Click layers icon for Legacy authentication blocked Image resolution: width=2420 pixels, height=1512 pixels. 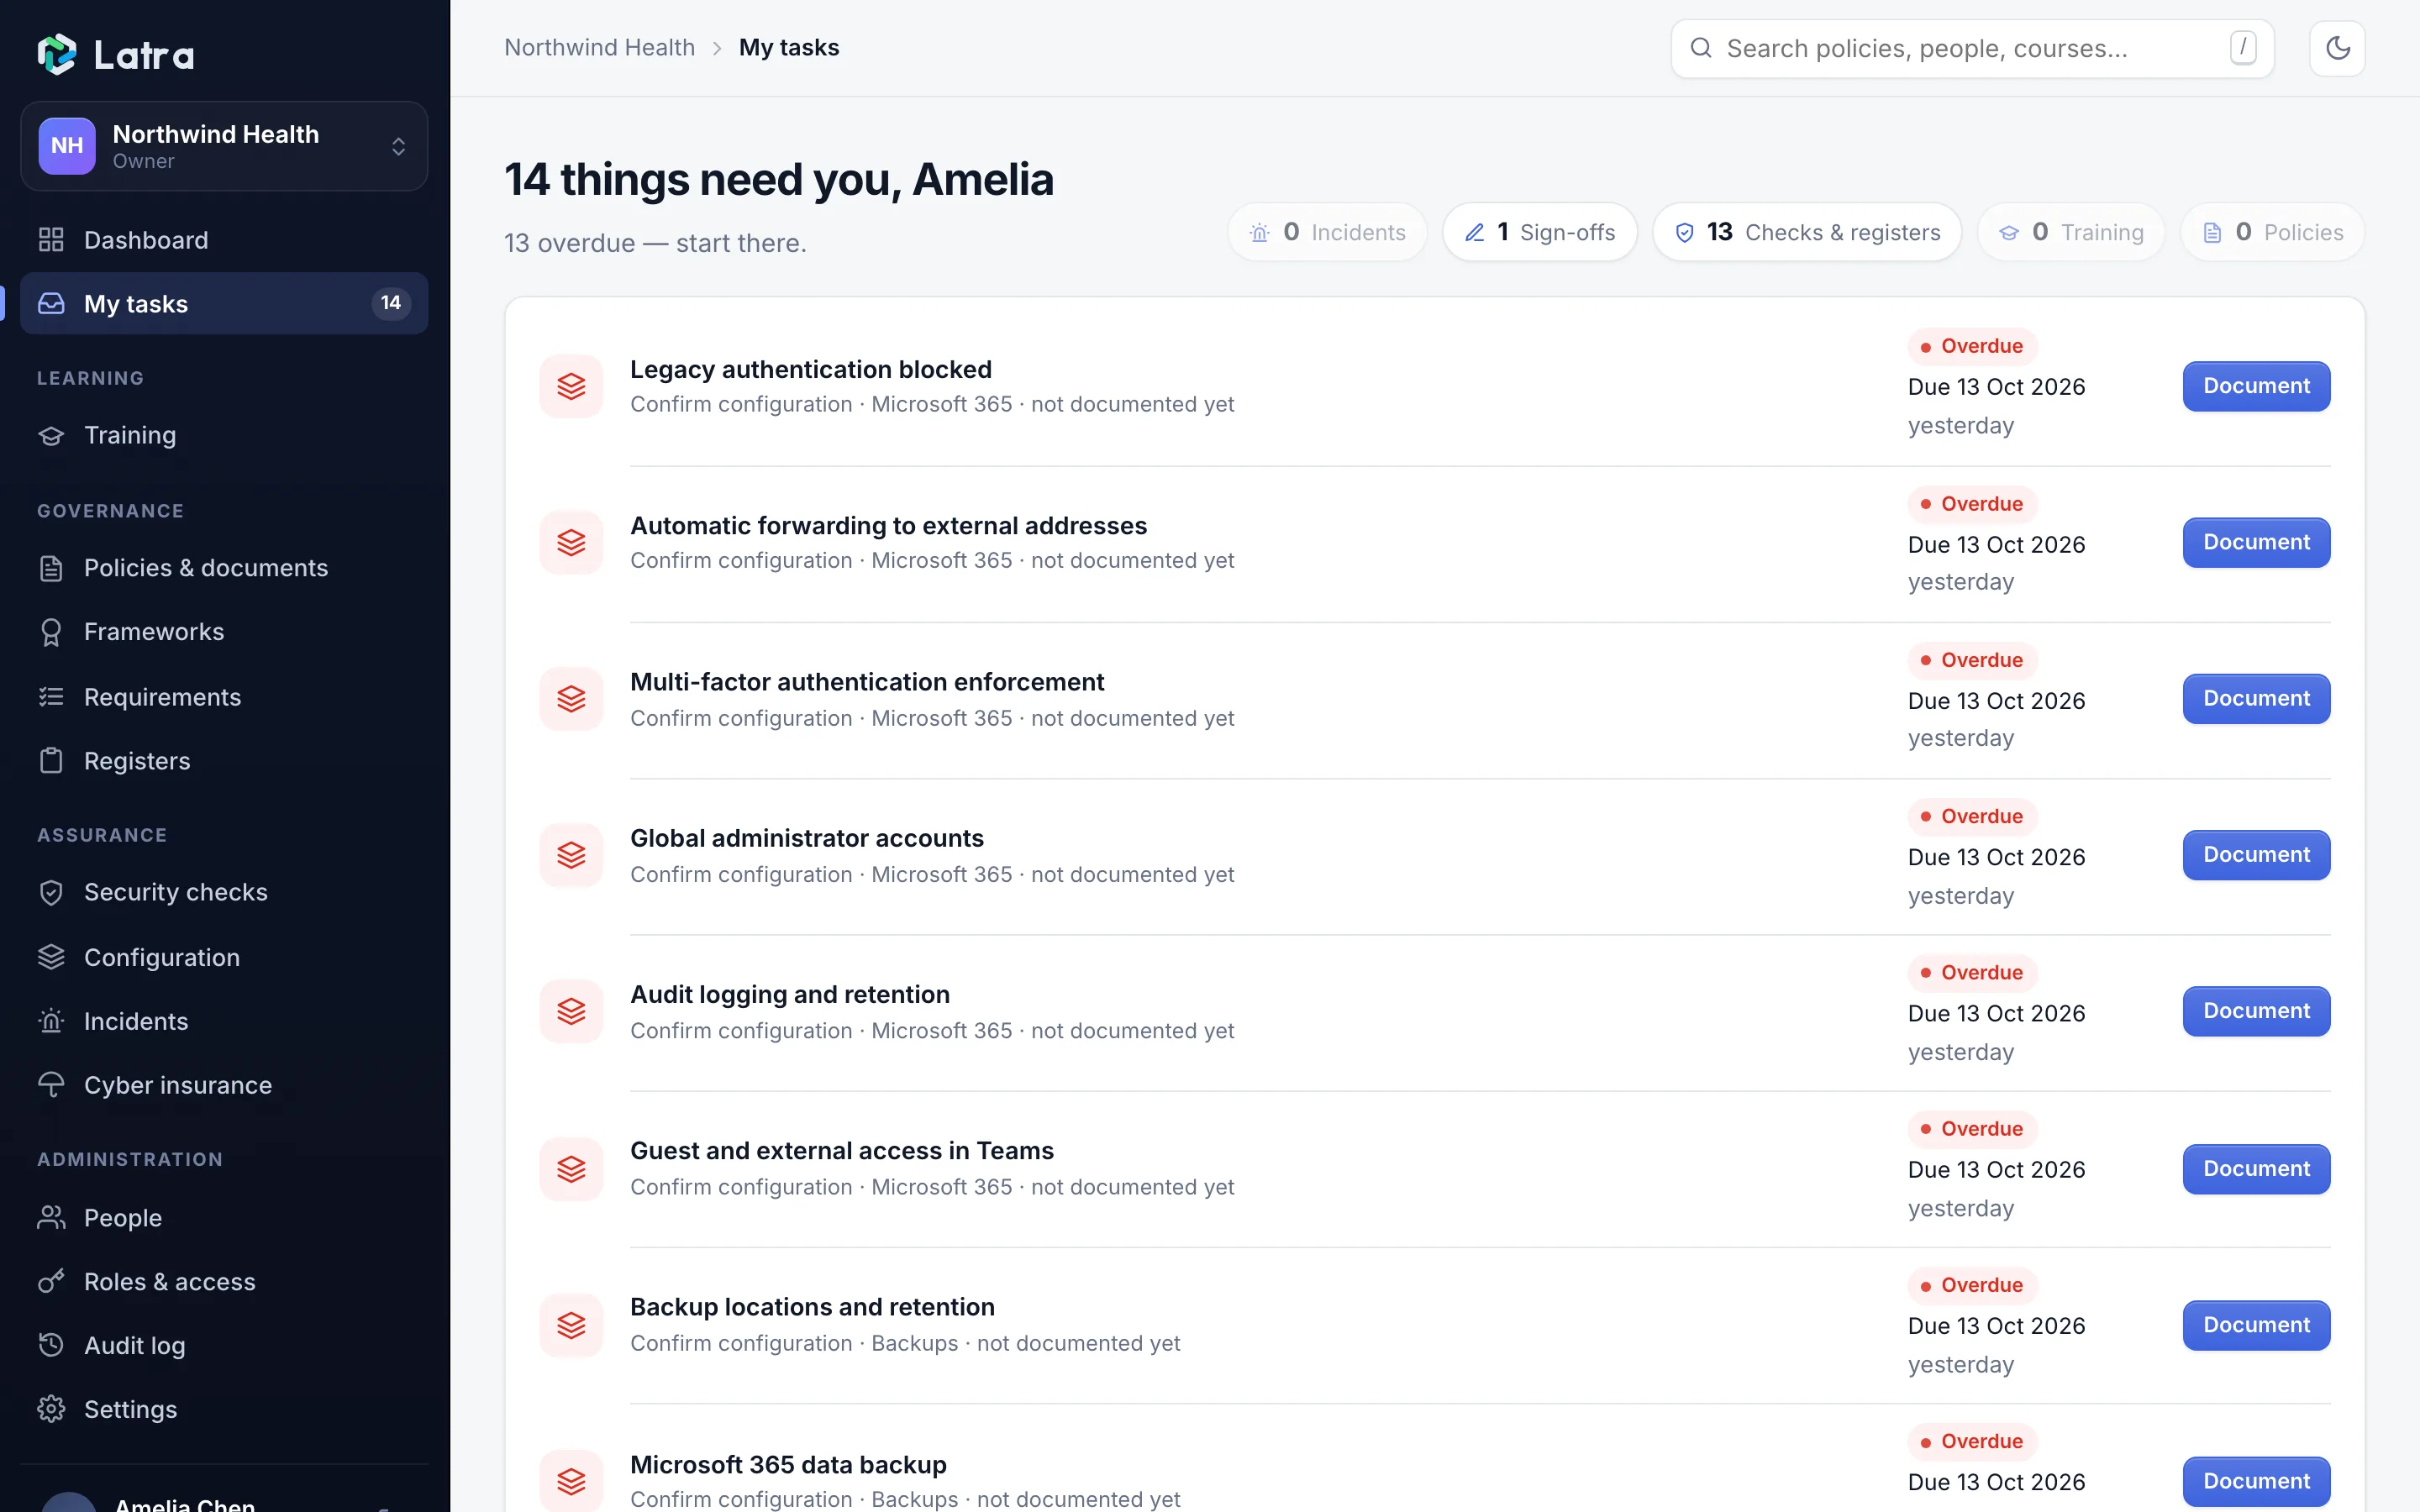(x=571, y=386)
